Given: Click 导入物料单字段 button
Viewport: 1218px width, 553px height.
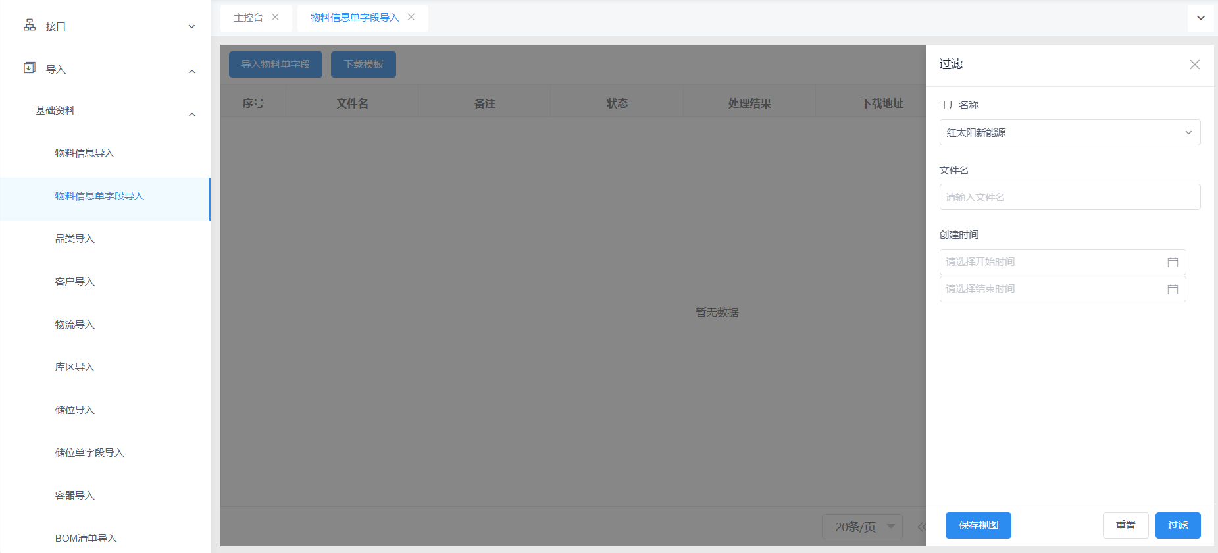Looking at the screenshot, I should [276, 65].
